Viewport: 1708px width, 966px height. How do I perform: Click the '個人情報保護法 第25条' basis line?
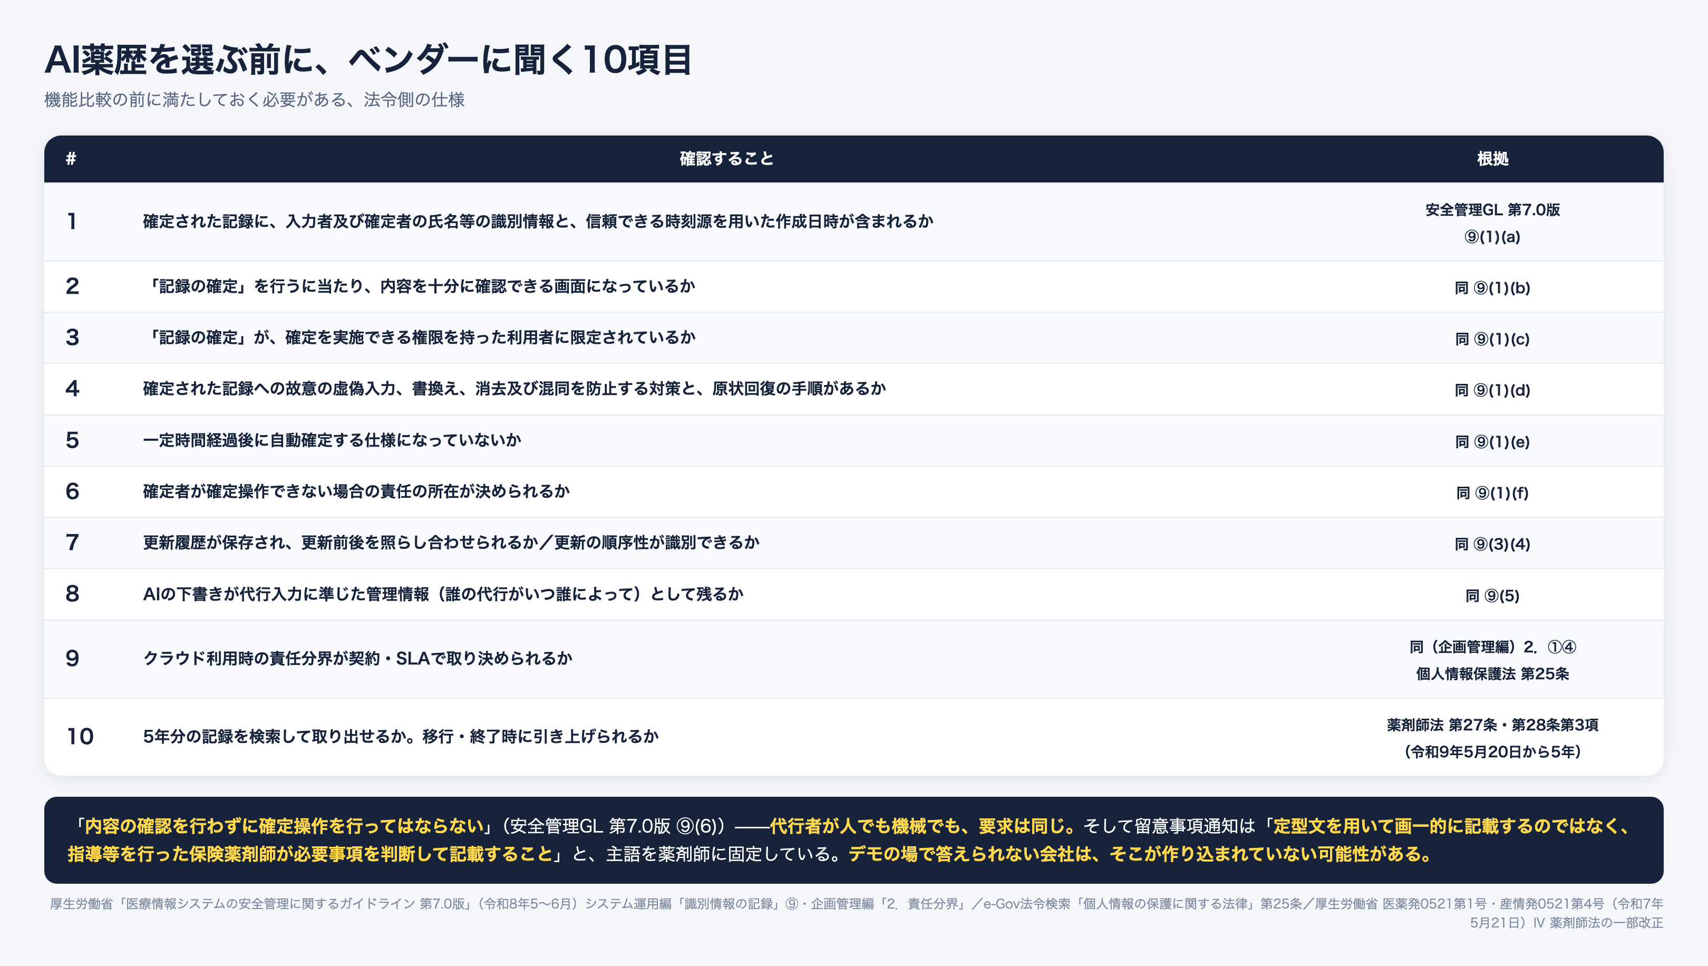tap(1492, 673)
